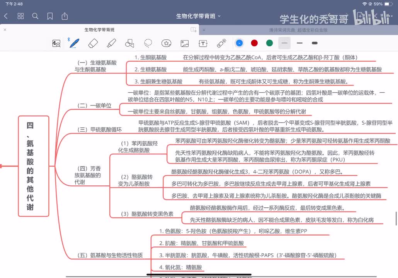The height and width of the screenshot is (278, 398).
Task: Click the 白化病 albinism description line
Action: [282, 220]
